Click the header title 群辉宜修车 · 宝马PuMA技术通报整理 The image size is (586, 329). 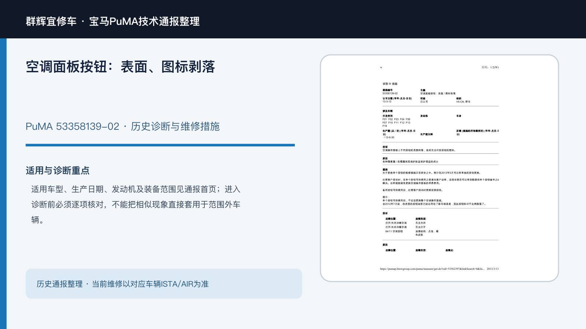click(x=113, y=21)
